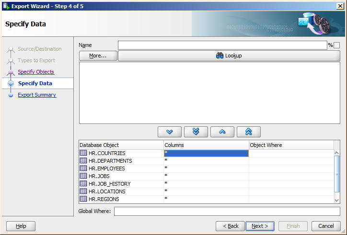Screen dimensions: 347x235
Task: Open the Export Summary step link
Action: tap(37, 95)
